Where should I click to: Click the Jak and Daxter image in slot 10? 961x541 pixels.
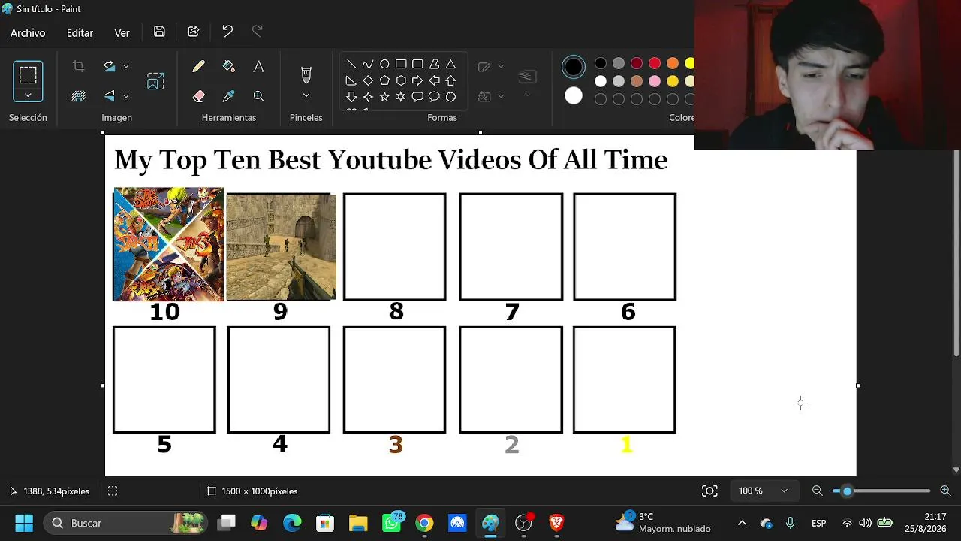coord(168,244)
